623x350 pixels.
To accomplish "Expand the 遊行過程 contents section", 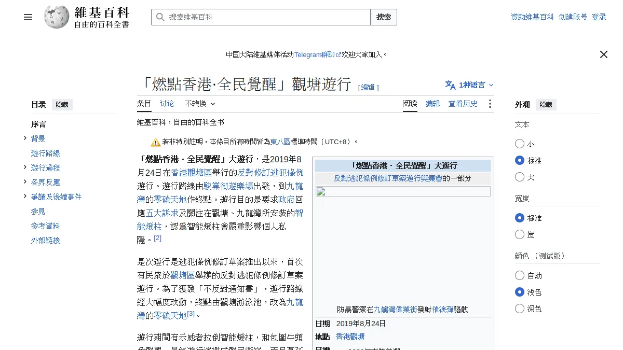I will 25,167.
